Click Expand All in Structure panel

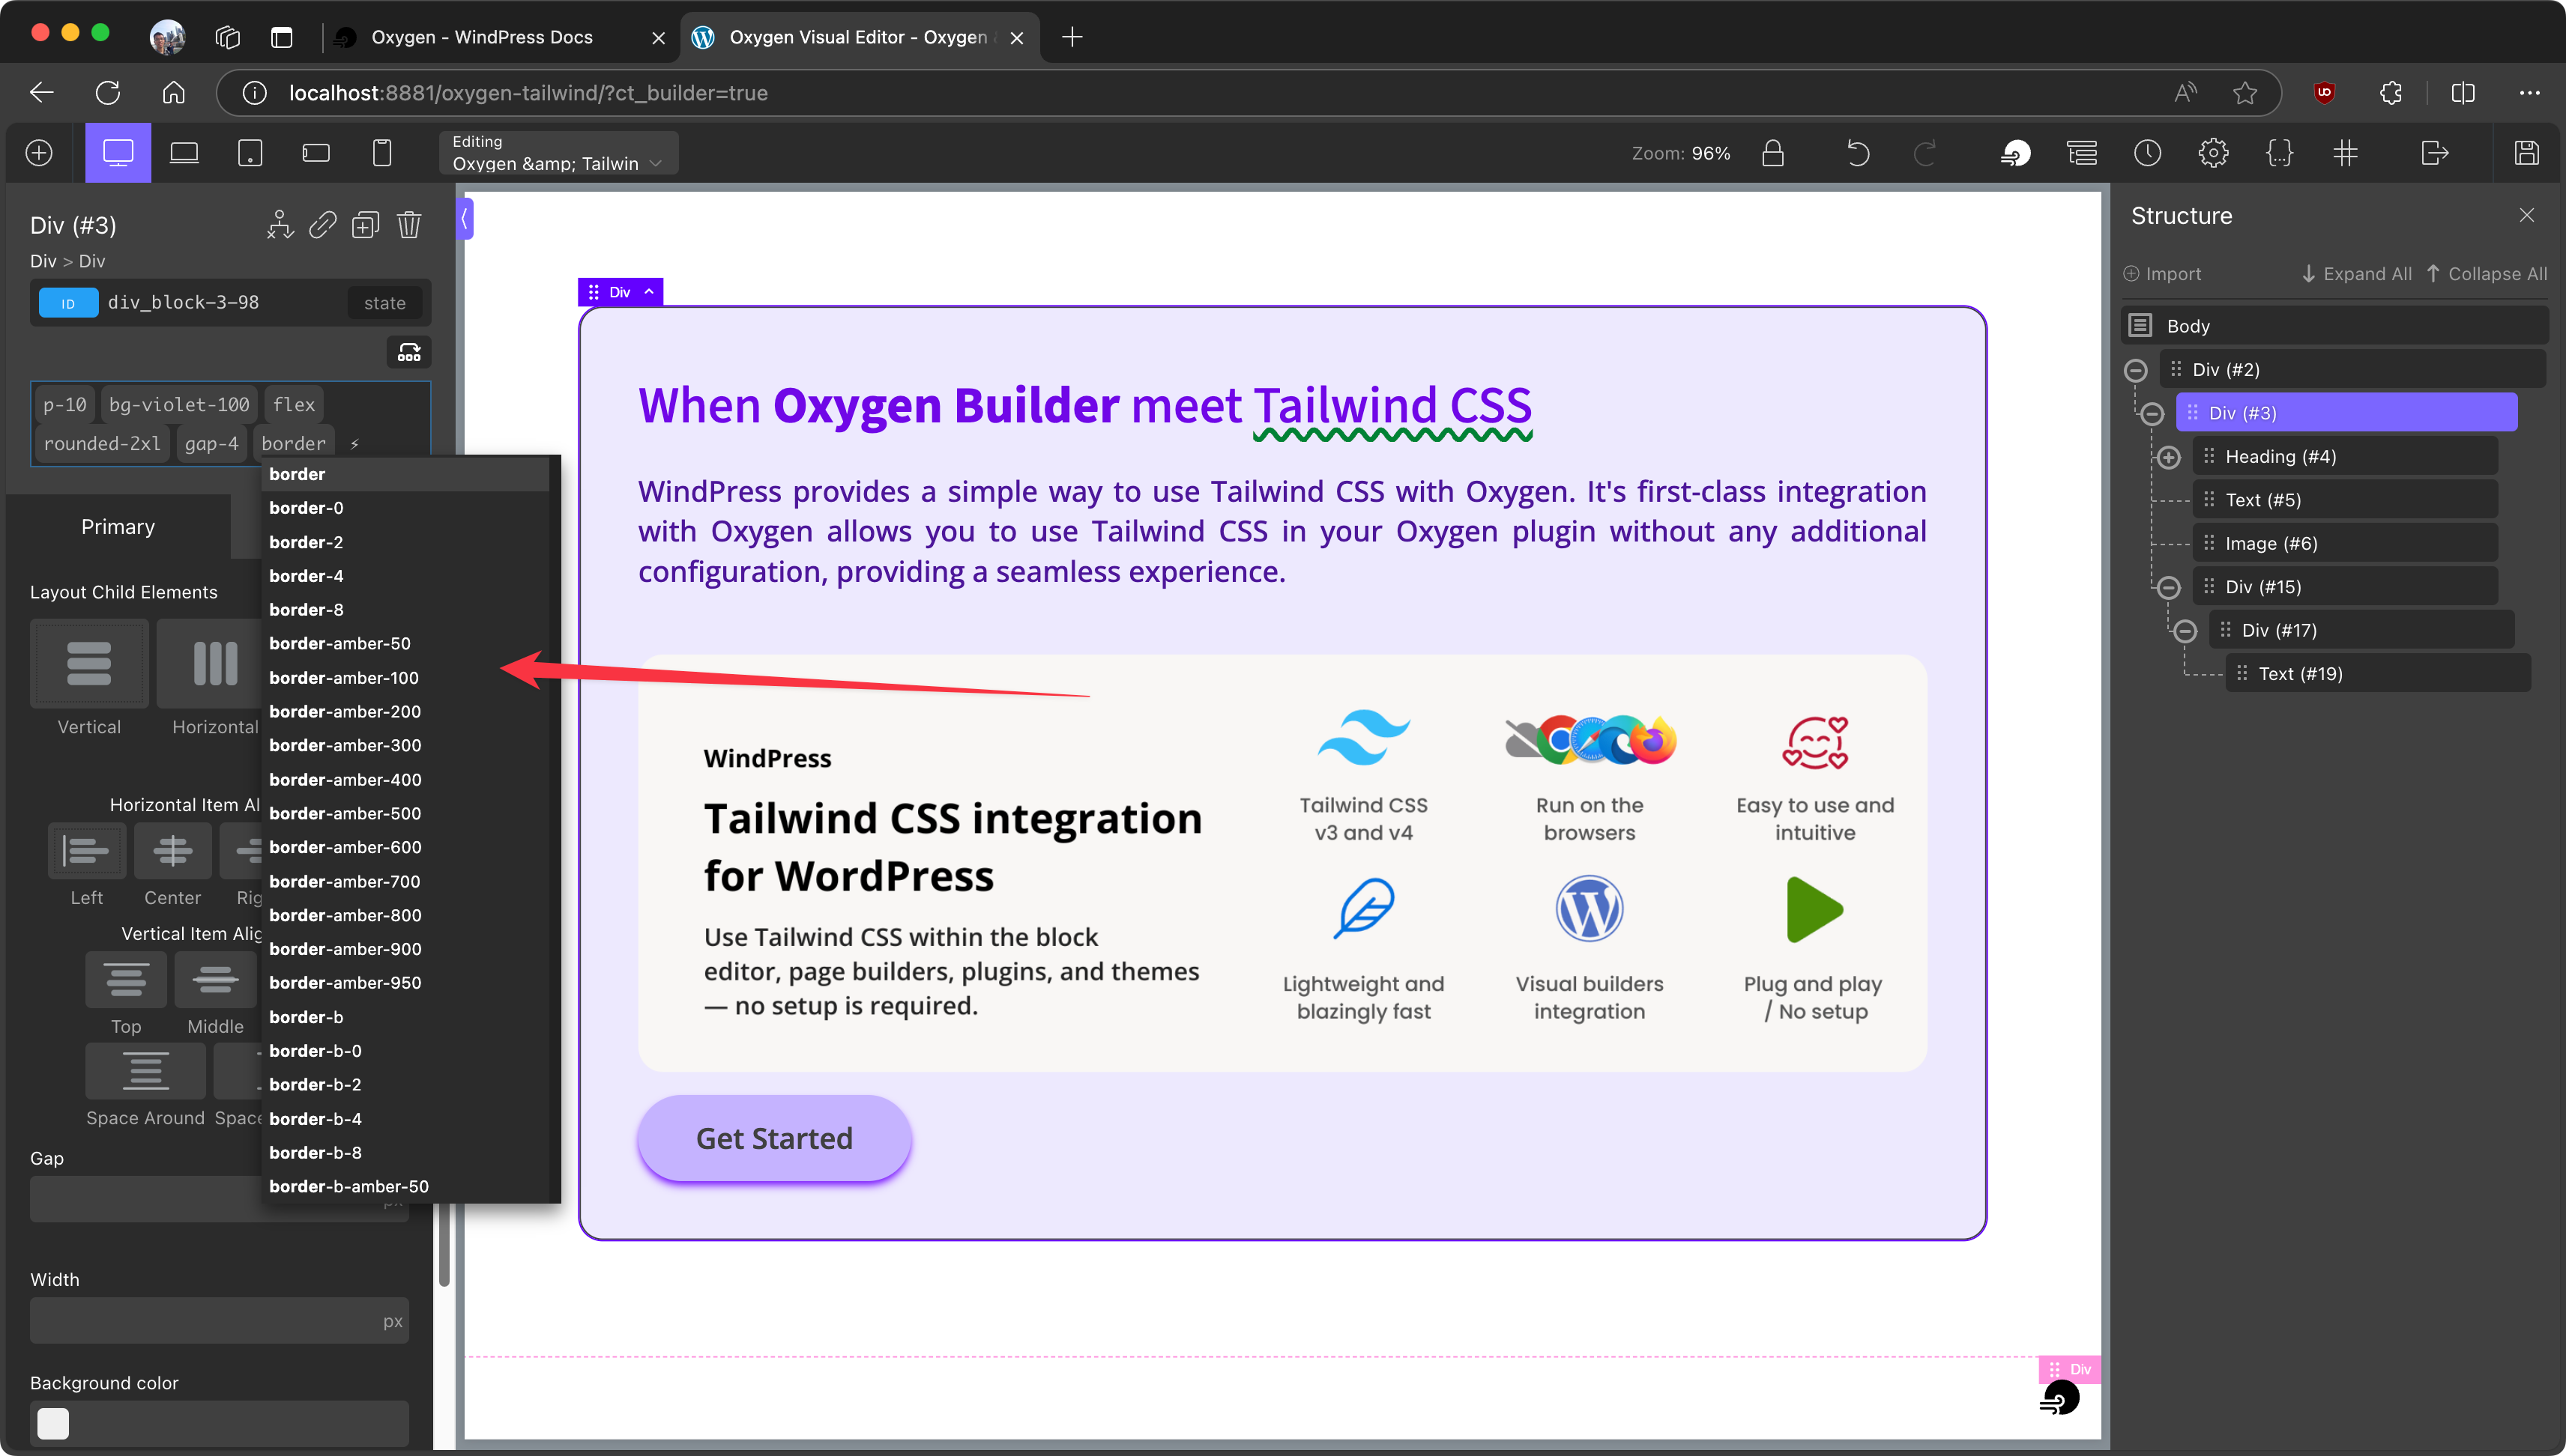[x=2356, y=274]
